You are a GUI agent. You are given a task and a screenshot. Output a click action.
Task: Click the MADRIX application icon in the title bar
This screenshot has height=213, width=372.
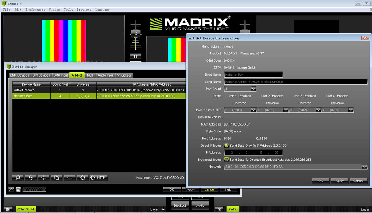[x=4, y=4]
